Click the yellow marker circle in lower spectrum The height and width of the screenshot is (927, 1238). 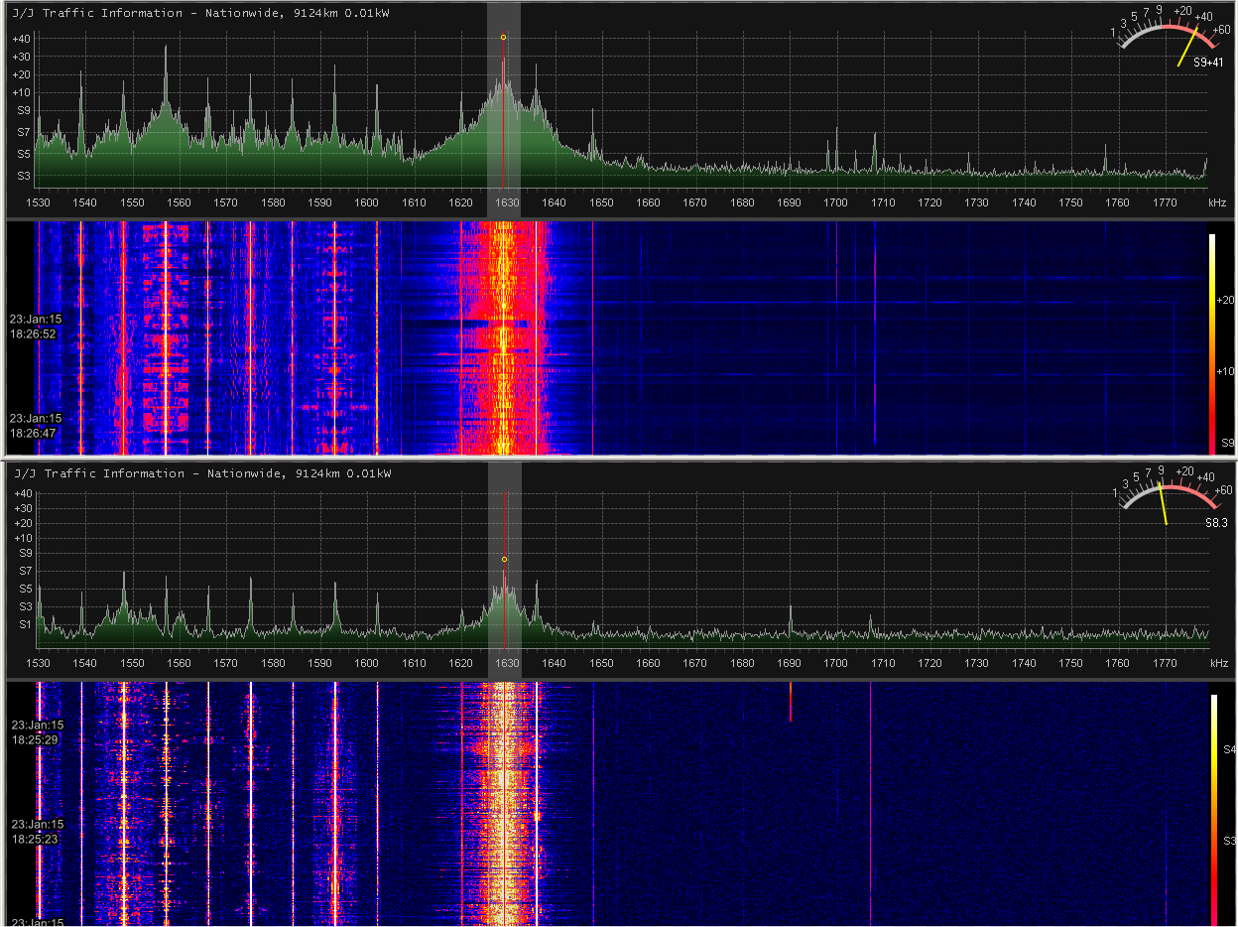point(504,560)
